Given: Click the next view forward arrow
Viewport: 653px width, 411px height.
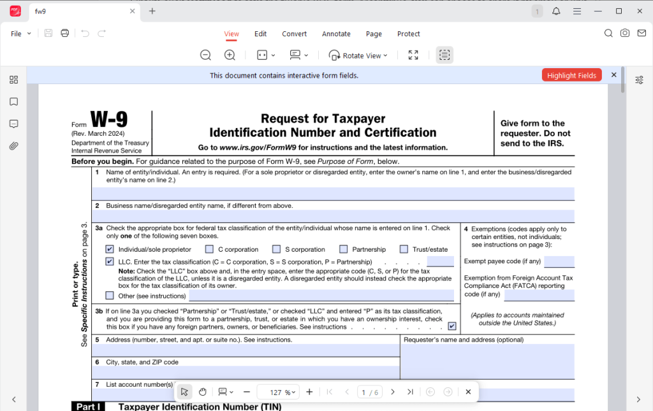Looking at the screenshot, I should (448, 392).
